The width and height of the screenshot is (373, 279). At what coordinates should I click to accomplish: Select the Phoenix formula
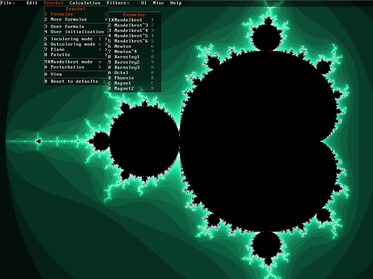coord(124,78)
